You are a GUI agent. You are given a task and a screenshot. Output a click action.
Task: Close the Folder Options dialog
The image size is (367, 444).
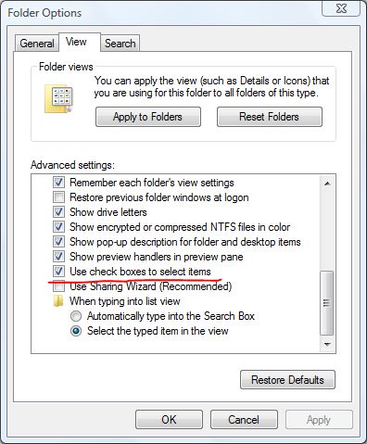point(341,8)
